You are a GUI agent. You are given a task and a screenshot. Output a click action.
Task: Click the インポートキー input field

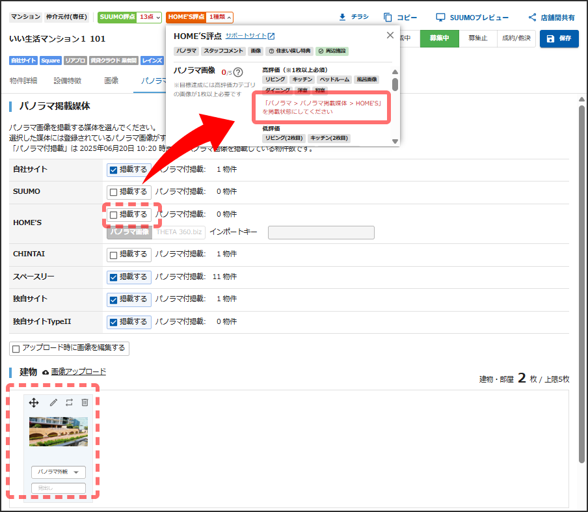[x=321, y=232]
